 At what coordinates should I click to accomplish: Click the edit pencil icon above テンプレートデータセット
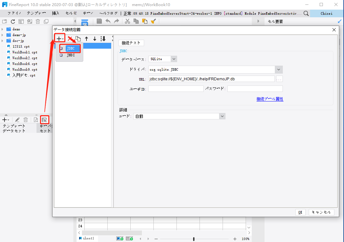17,119
